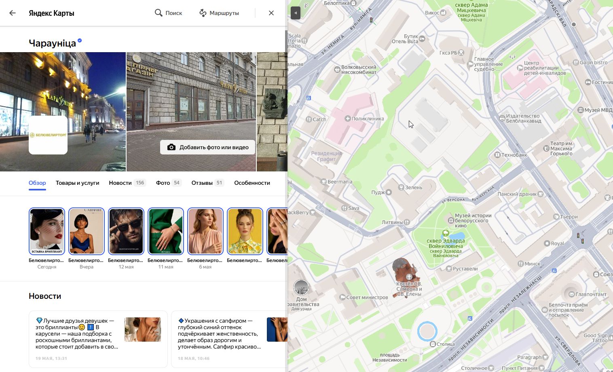Screen dimensions: 613x372
Task: Select the Волковысский мясокомбинат marker
Action: (x=337, y=70)
